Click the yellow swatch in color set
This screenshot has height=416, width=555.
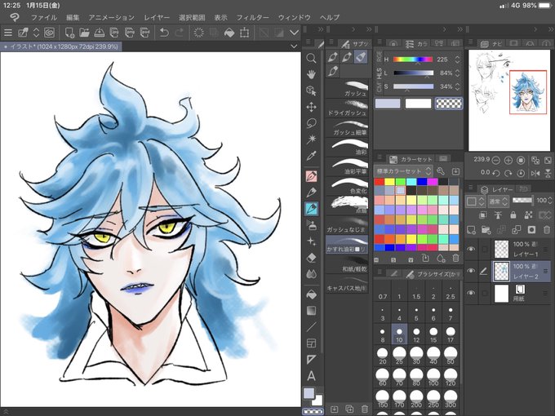tap(389, 182)
